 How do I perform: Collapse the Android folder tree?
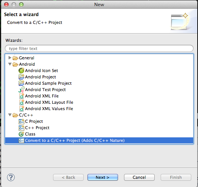point(10,64)
